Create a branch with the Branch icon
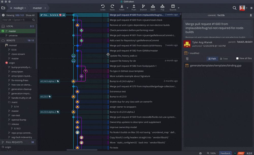Viewport: 254px width, 155px height. 143,7
